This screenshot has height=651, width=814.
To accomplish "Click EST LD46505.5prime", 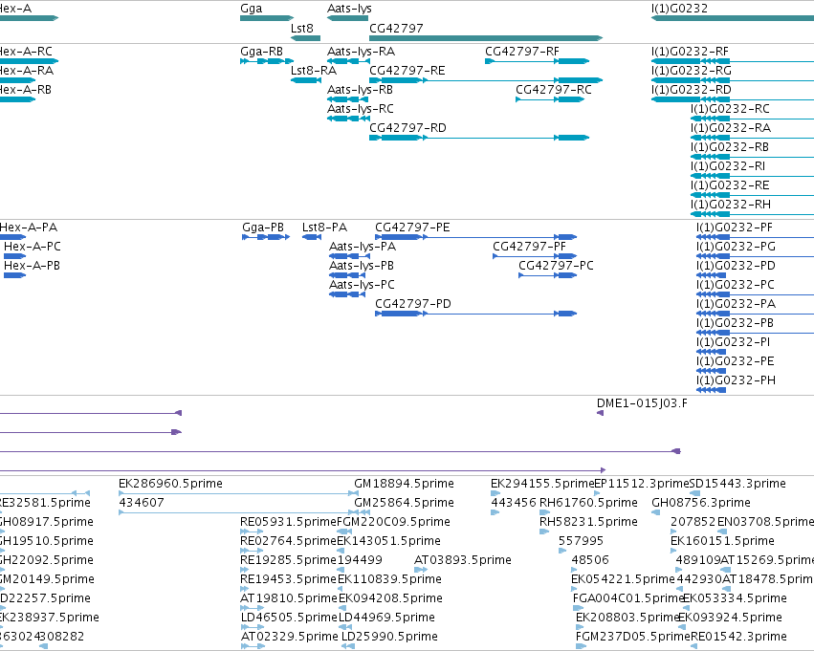I will tap(253, 627).
